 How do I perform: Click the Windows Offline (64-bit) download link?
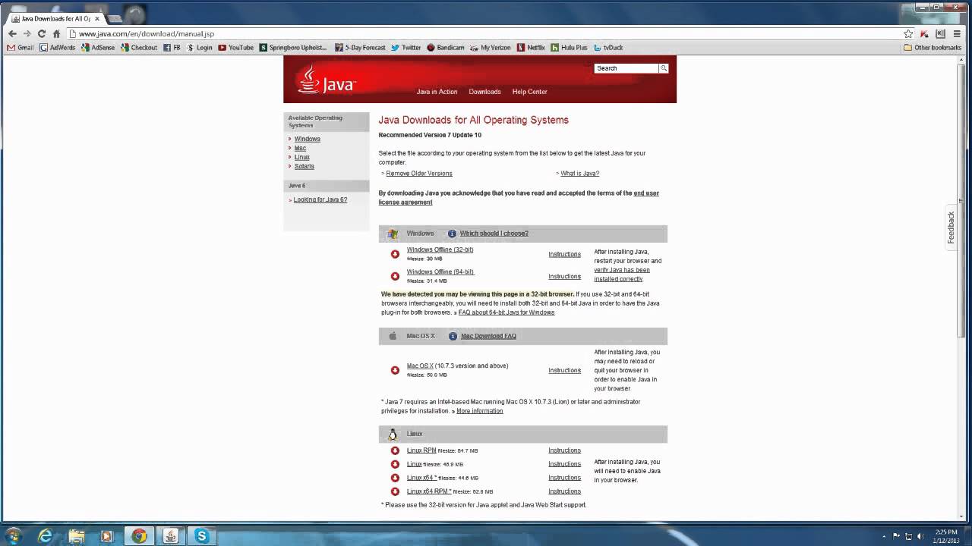tap(440, 271)
